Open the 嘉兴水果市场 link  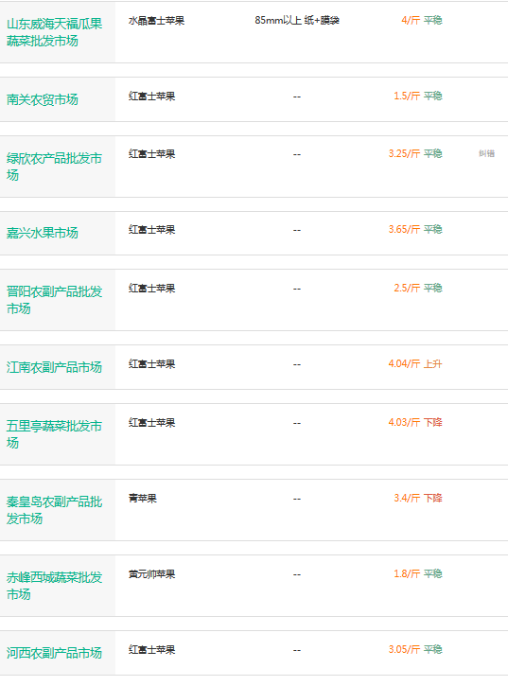[43, 233]
